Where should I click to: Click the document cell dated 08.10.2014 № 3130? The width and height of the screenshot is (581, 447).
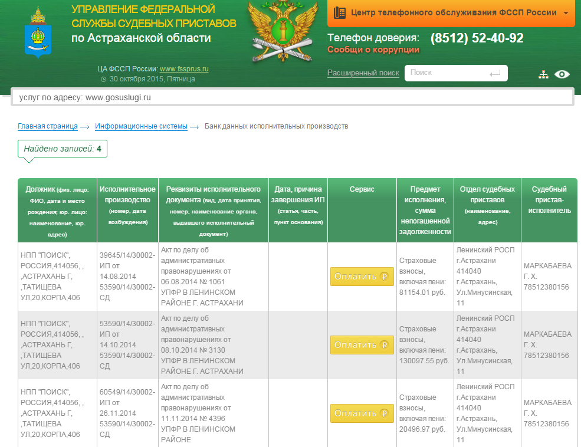pyautogui.click(x=214, y=345)
